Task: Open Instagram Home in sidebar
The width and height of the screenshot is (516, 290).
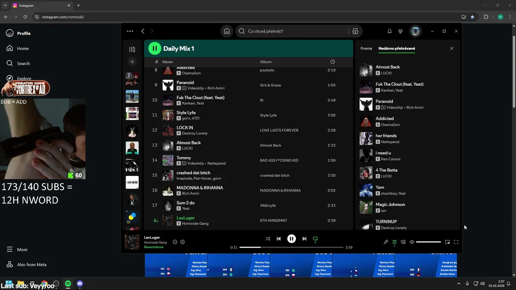Action: [18, 48]
